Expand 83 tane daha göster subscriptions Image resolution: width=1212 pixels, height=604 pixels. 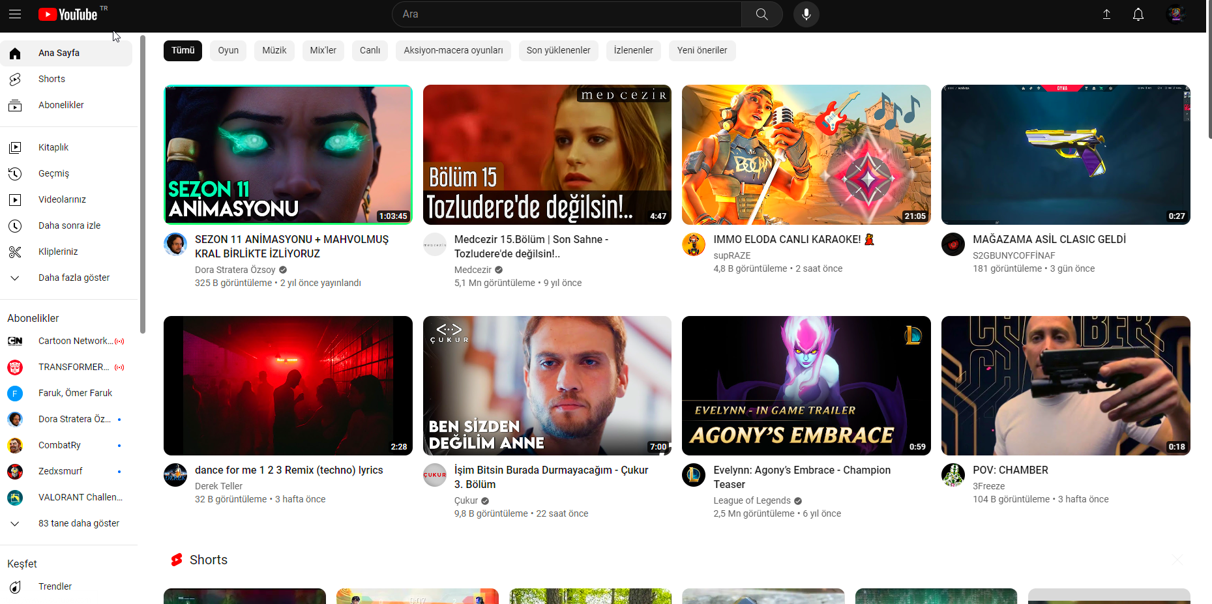[x=67, y=523]
